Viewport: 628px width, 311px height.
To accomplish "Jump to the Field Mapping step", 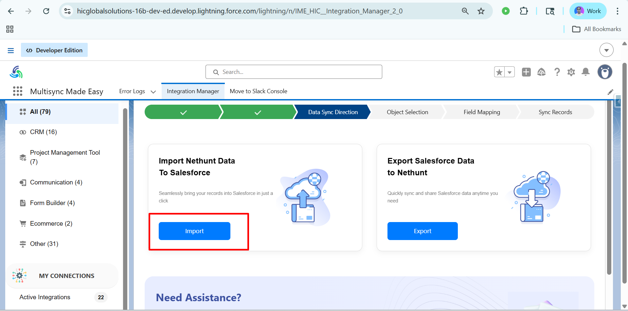I will coord(482,112).
